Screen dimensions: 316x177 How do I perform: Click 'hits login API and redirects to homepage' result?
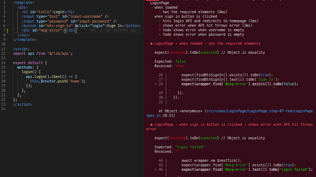click(208, 21)
